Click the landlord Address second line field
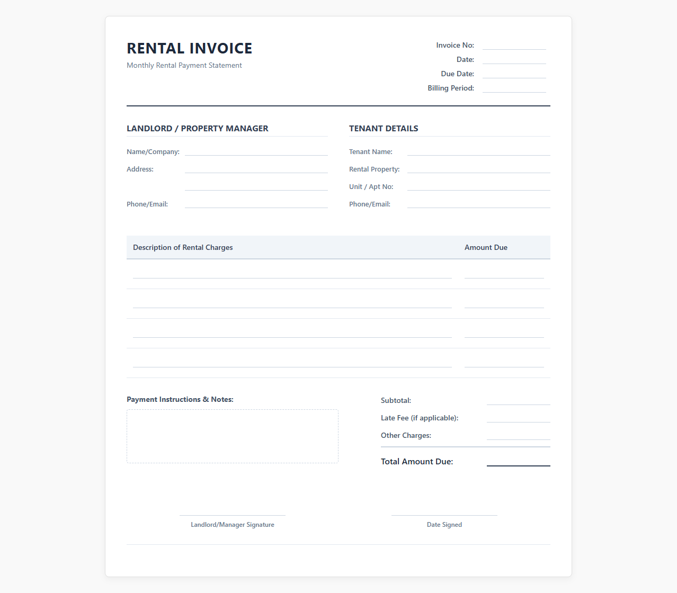677x593 pixels. 256,185
